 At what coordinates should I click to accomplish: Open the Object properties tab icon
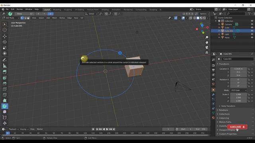tap(214, 90)
